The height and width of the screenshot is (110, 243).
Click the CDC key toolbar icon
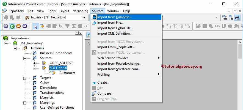point(198,26)
